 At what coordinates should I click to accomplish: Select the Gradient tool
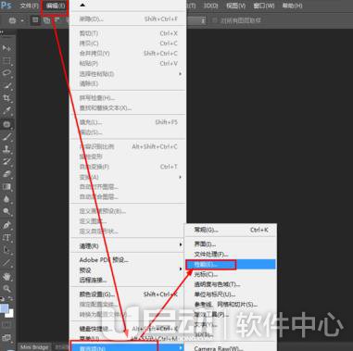pos(6,187)
